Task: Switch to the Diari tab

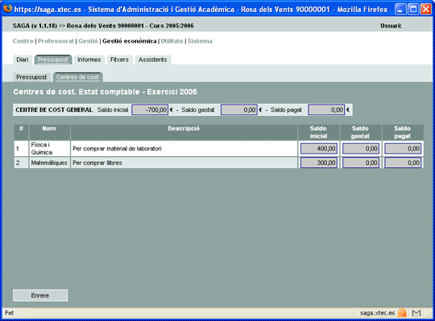Action: tap(23, 60)
